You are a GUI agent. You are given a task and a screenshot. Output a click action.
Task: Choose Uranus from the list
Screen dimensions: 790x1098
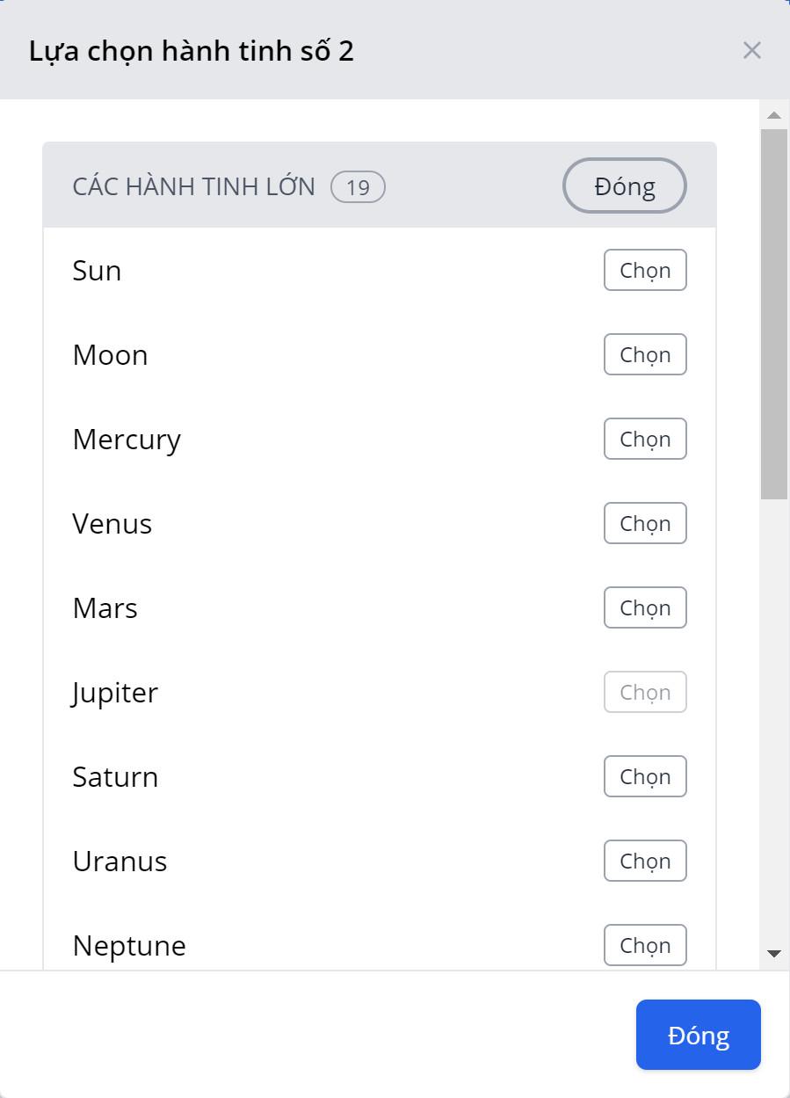click(645, 861)
